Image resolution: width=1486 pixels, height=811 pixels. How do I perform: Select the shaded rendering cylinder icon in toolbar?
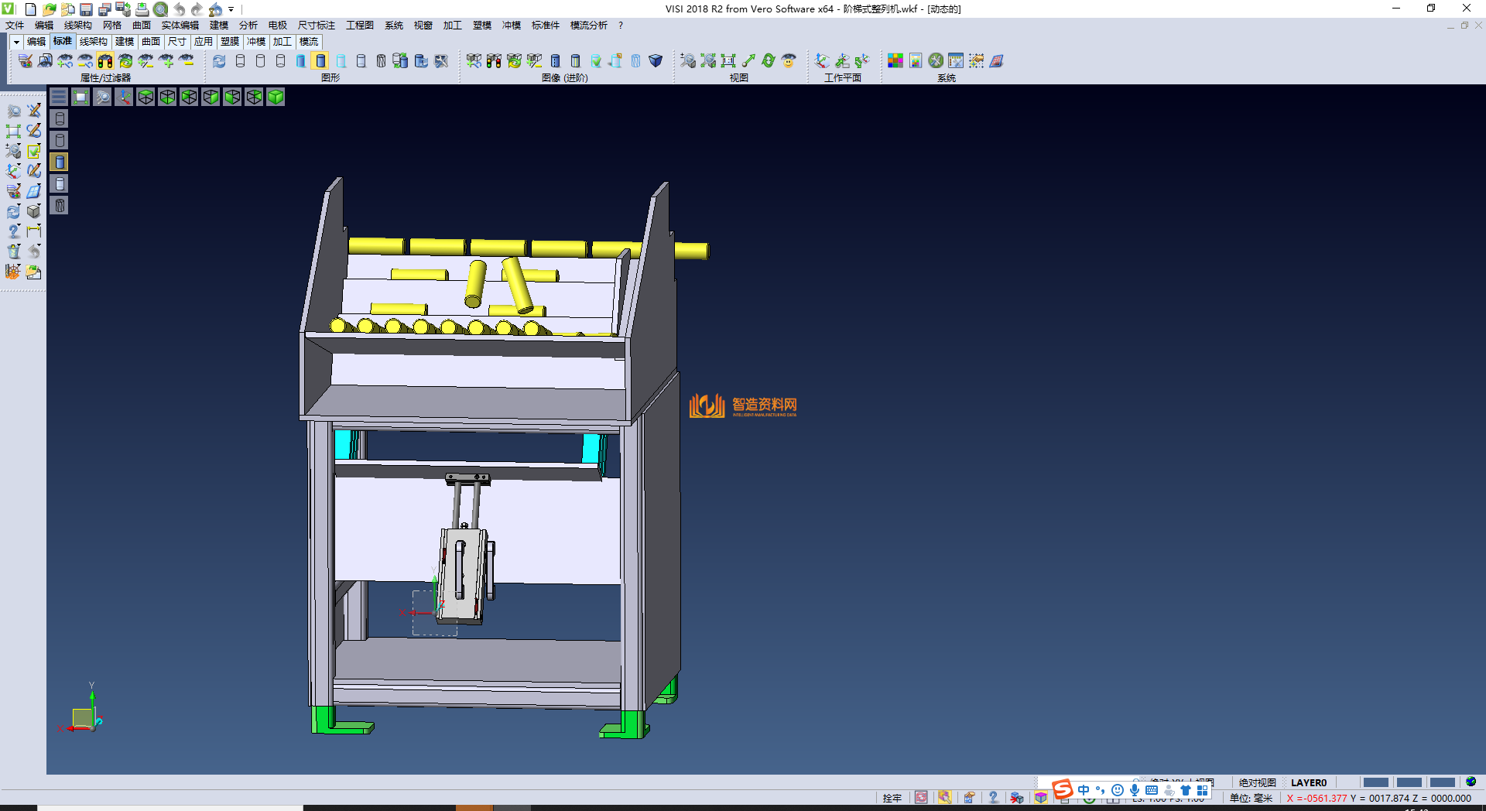pos(320,61)
